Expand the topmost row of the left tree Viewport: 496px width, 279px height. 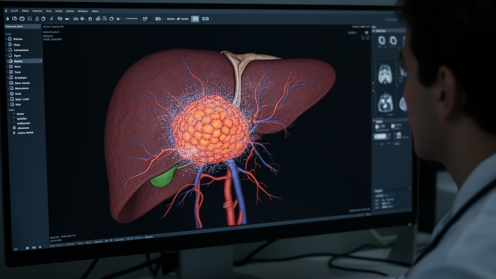(7, 39)
